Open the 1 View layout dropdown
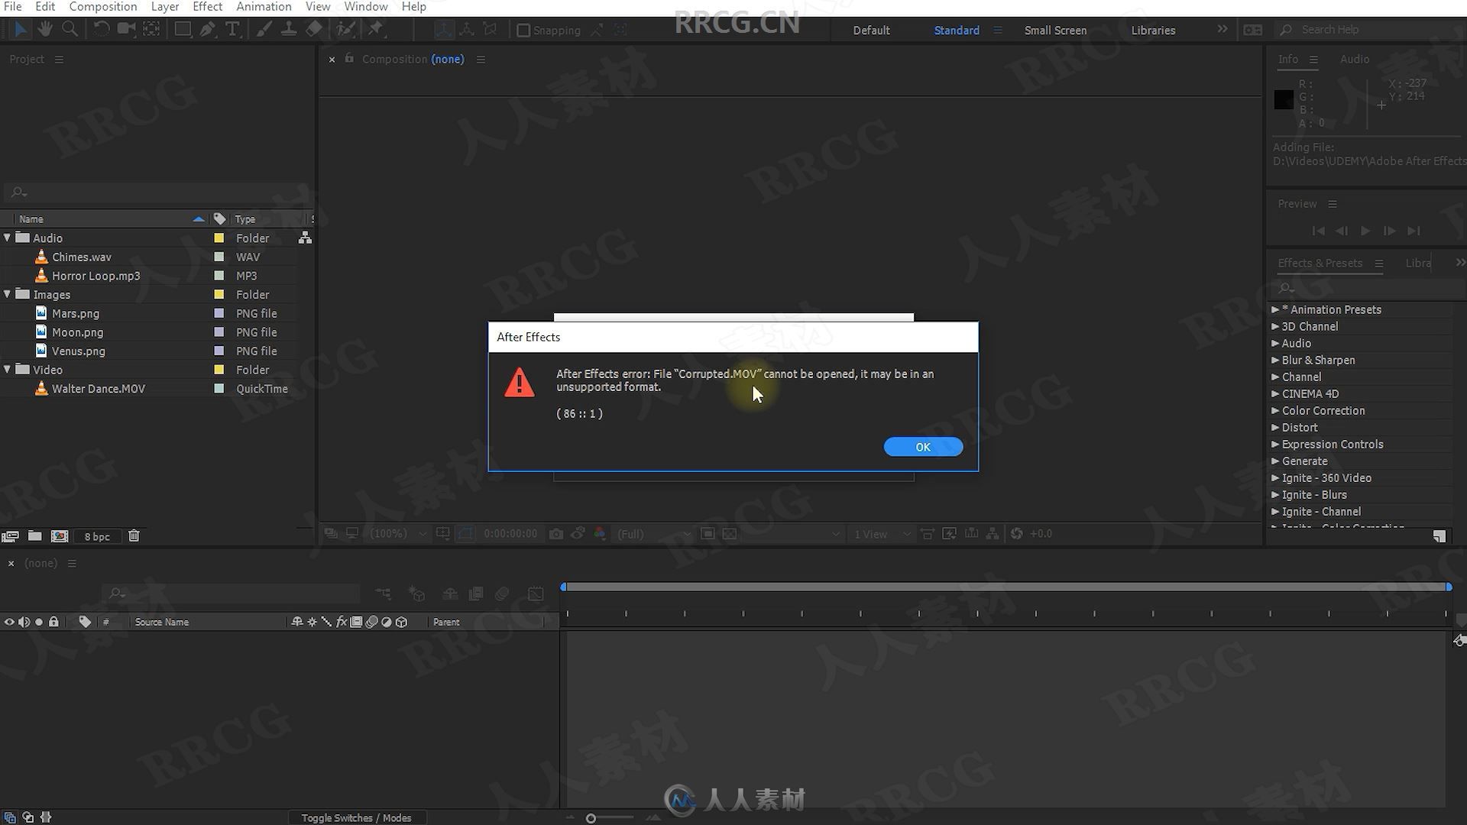Viewport: 1467px width, 825px height. (882, 534)
